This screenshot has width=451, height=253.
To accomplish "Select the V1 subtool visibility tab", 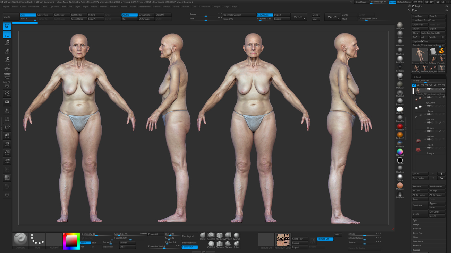I will click(x=414, y=85).
